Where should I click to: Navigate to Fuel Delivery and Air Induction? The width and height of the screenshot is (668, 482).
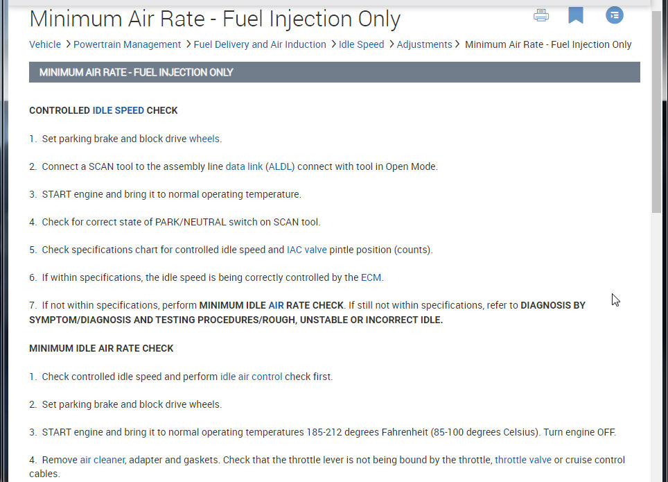pyautogui.click(x=260, y=44)
